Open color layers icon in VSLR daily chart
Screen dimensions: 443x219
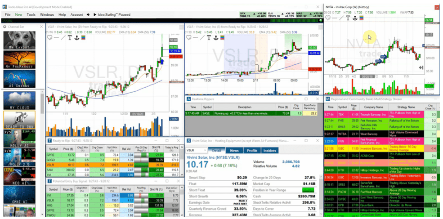pyautogui.click(x=83, y=38)
